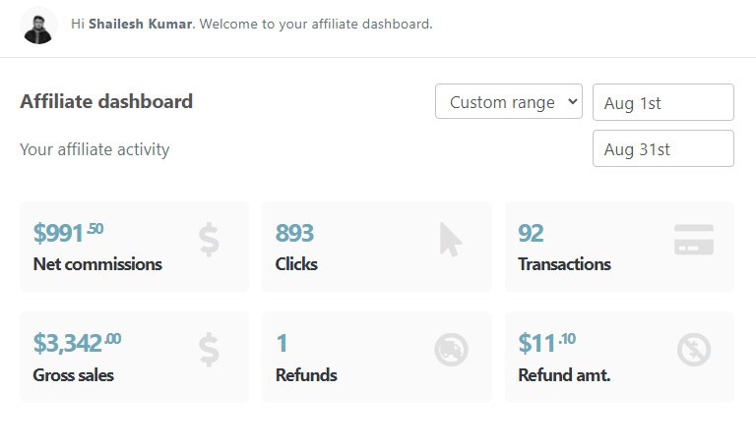
Task: Click the 893 clicks count
Action: pos(294,234)
